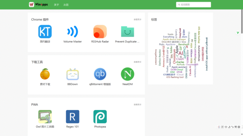Open the Prevent Duplicate folder icon
This screenshot has height=136, width=243.
tap(127, 32)
